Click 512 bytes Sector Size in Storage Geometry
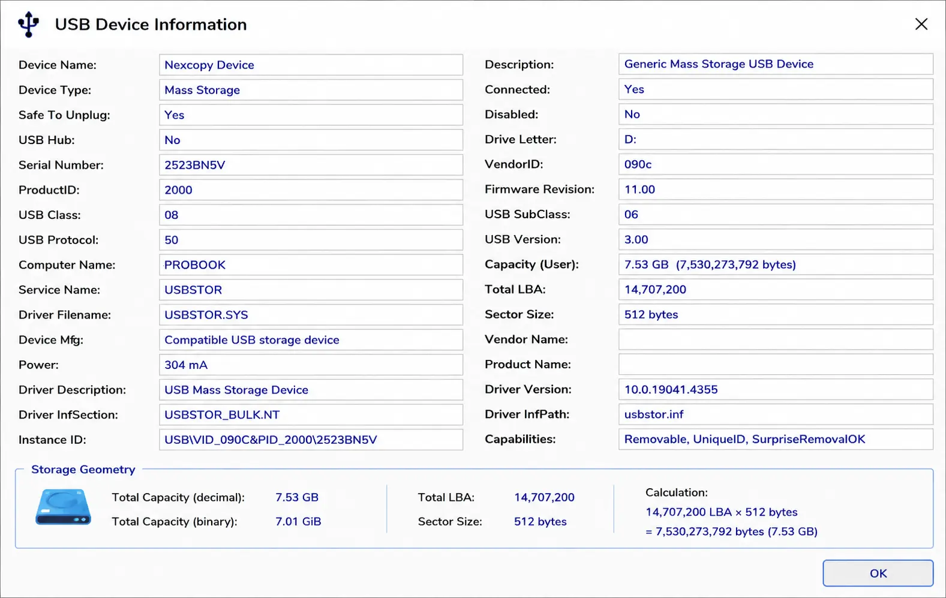 (540, 521)
